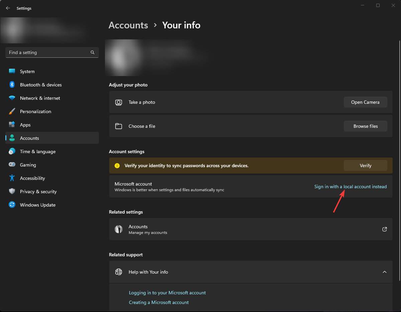This screenshot has height=312, width=401.
Task: Click the search magnifier icon
Action: [x=93, y=52]
